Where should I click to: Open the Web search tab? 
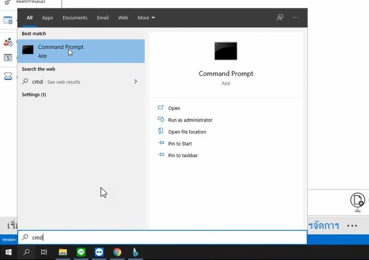point(123,18)
